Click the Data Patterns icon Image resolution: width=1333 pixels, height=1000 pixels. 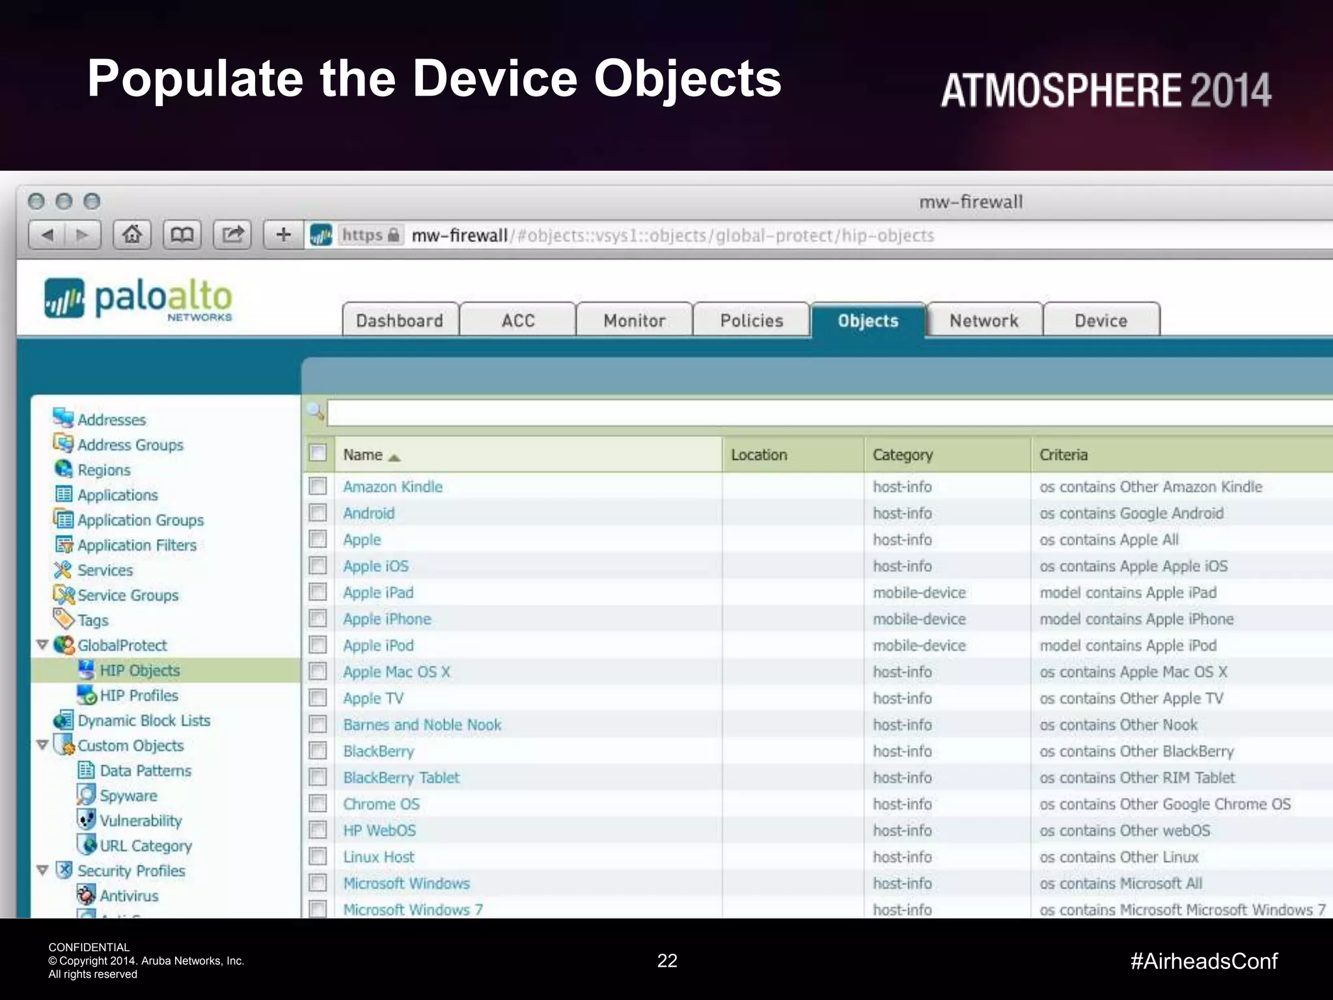point(86,770)
